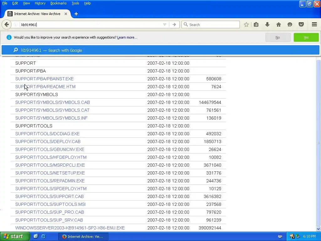The width and height of the screenshot is (321, 241).
Task: Open the History menu
Action: (40, 3)
